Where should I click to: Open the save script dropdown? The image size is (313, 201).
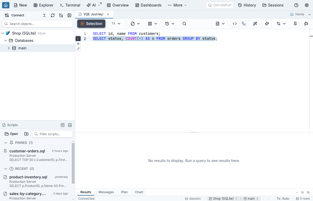tap(135, 24)
